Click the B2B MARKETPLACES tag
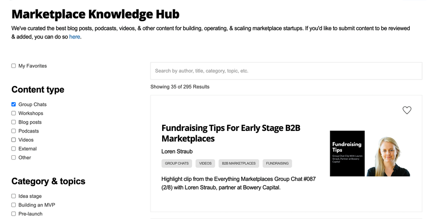 coord(239,163)
